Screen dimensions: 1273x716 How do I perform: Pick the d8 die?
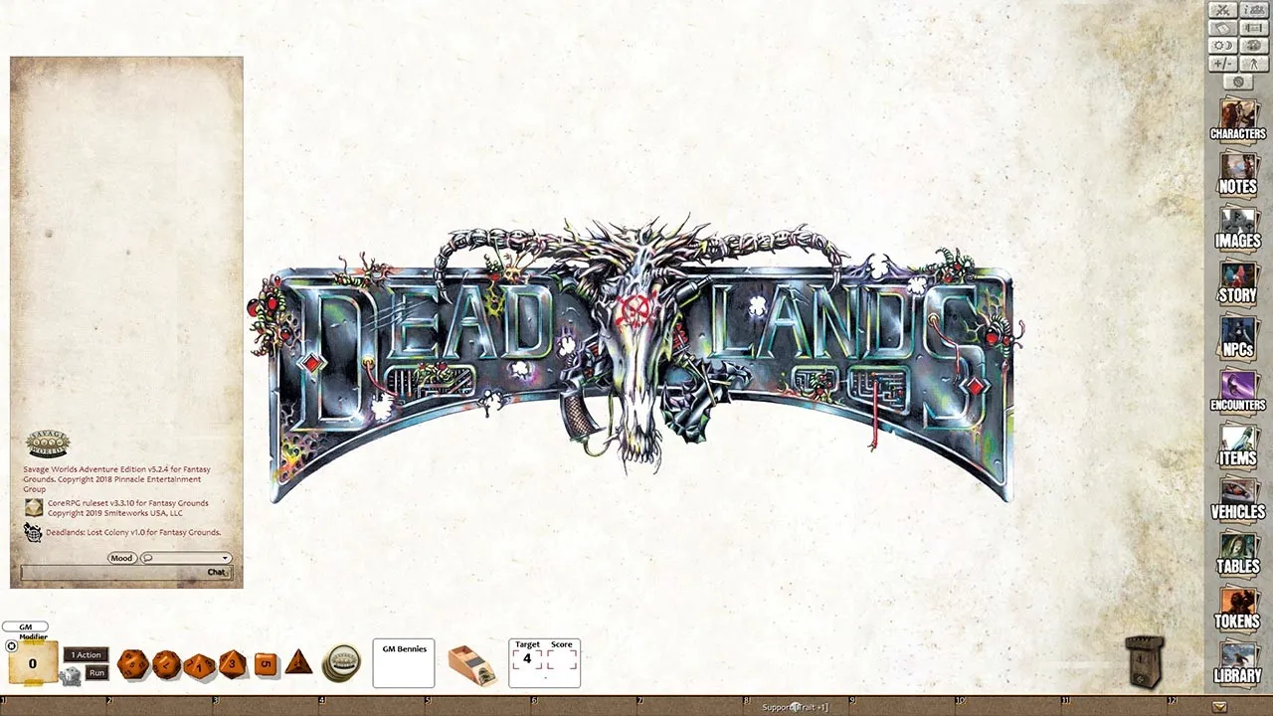232,663
